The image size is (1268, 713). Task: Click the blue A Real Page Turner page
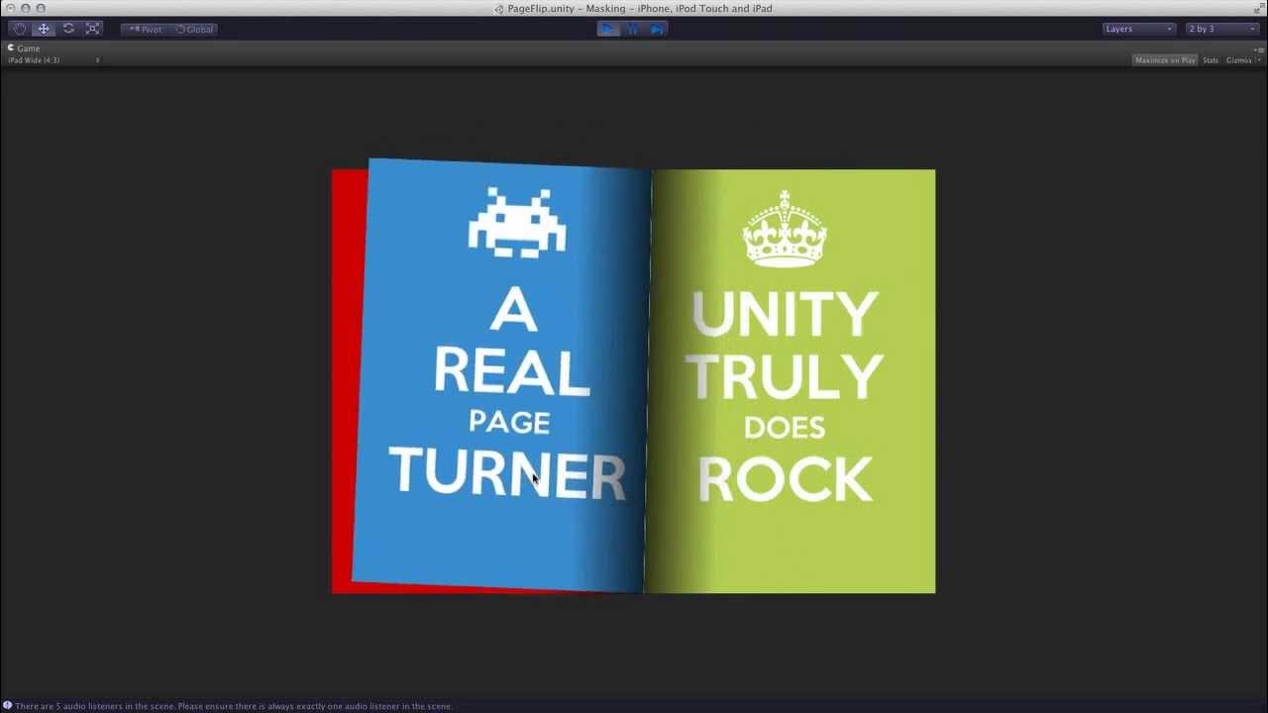500,374
